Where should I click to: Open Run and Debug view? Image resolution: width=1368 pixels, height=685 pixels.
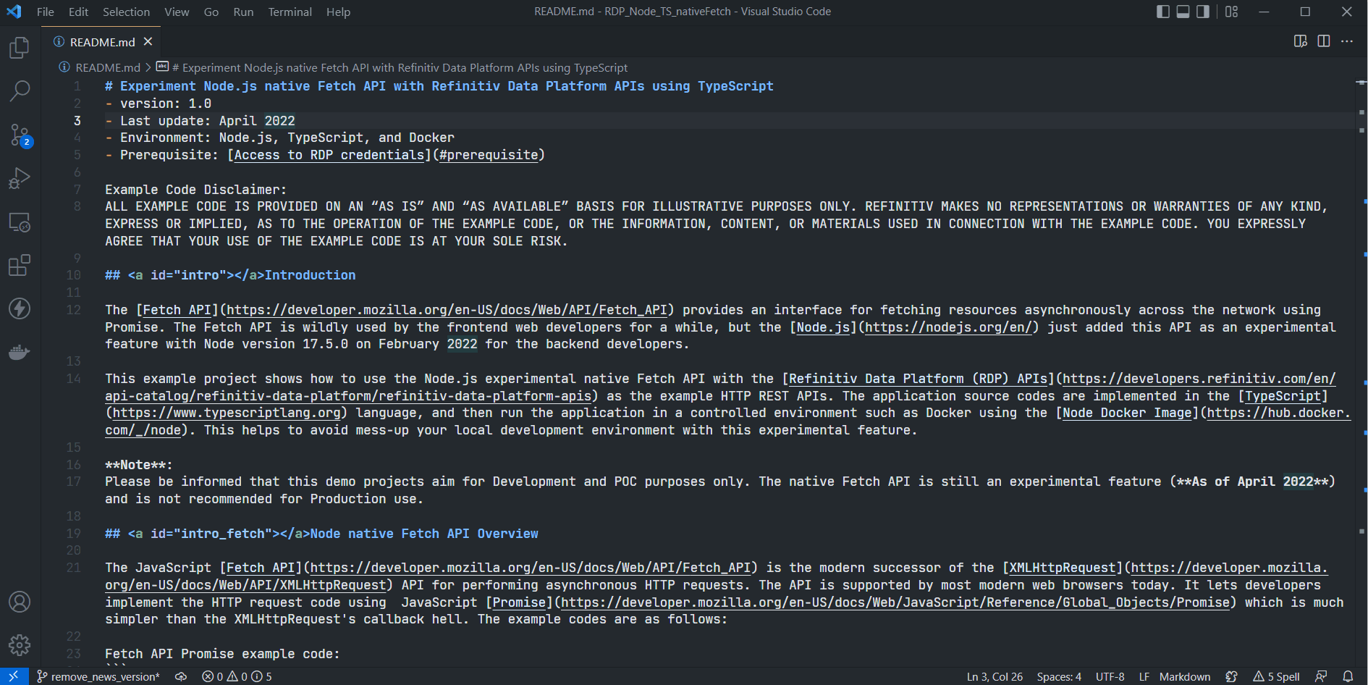coord(20,178)
